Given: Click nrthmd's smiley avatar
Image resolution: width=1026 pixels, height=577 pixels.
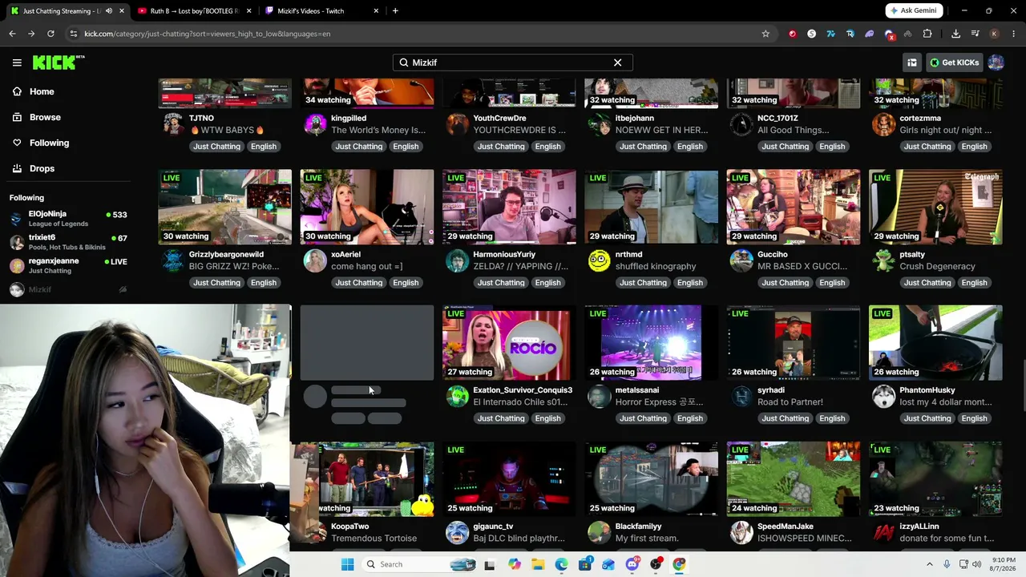Looking at the screenshot, I should (599, 260).
